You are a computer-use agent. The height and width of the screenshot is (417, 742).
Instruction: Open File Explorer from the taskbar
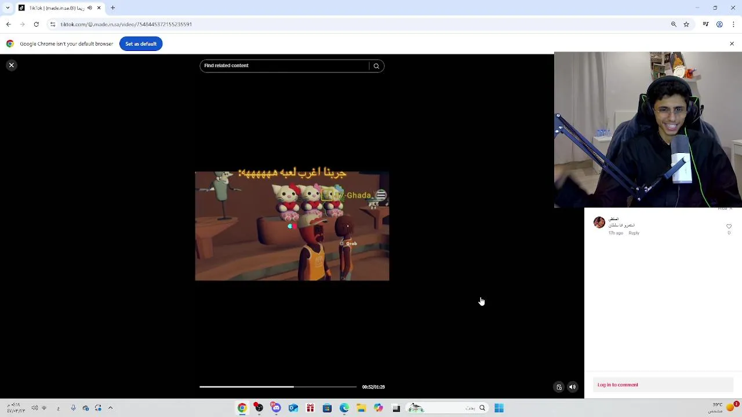pyautogui.click(x=361, y=408)
